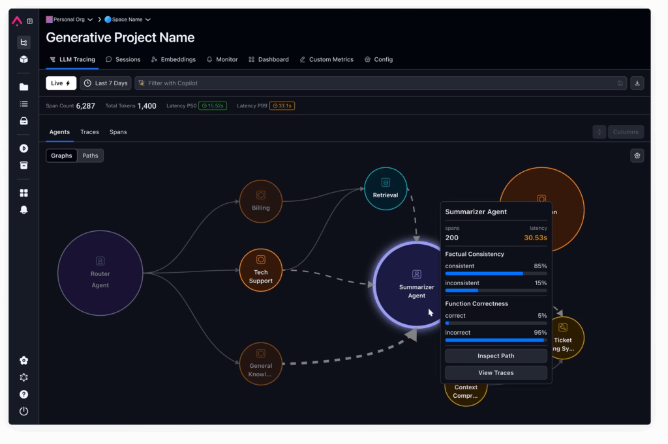Image resolution: width=668 pixels, height=444 pixels.
Task: Open the Monitor tab
Action: click(222, 59)
